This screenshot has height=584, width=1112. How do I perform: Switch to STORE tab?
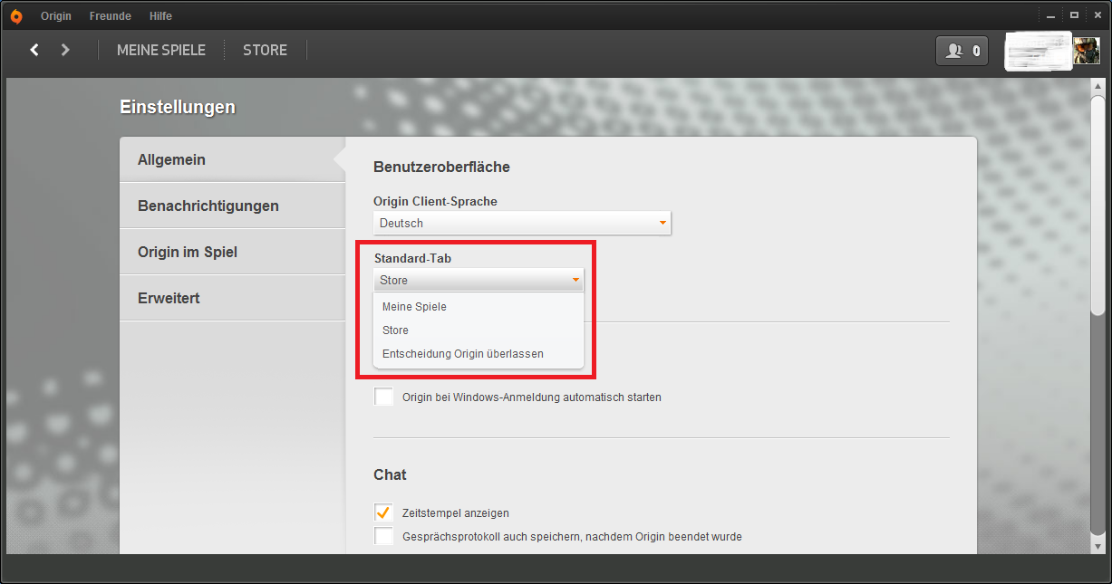pos(265,50)
